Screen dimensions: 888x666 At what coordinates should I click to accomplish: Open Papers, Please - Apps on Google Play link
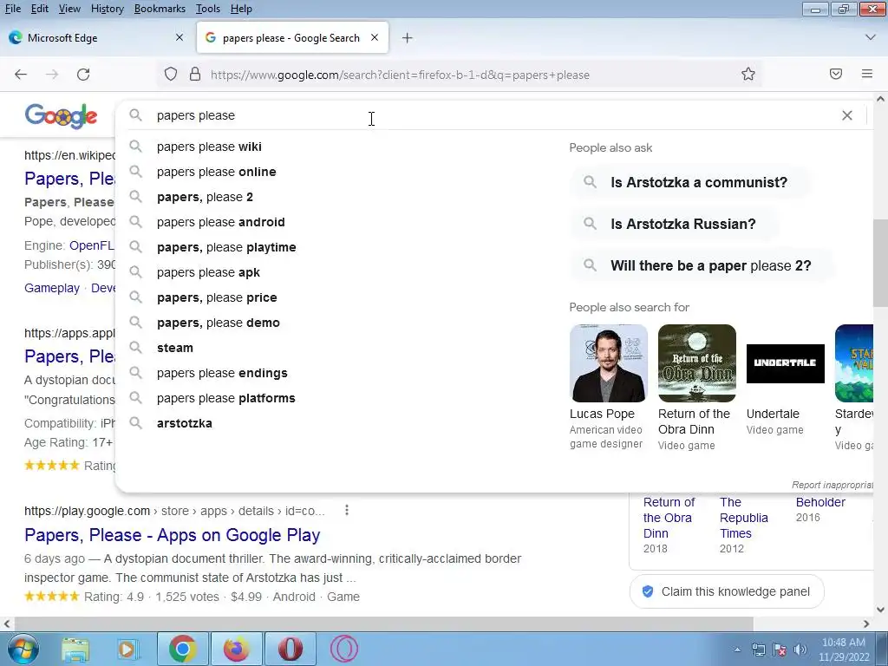(x=173, y=535)
